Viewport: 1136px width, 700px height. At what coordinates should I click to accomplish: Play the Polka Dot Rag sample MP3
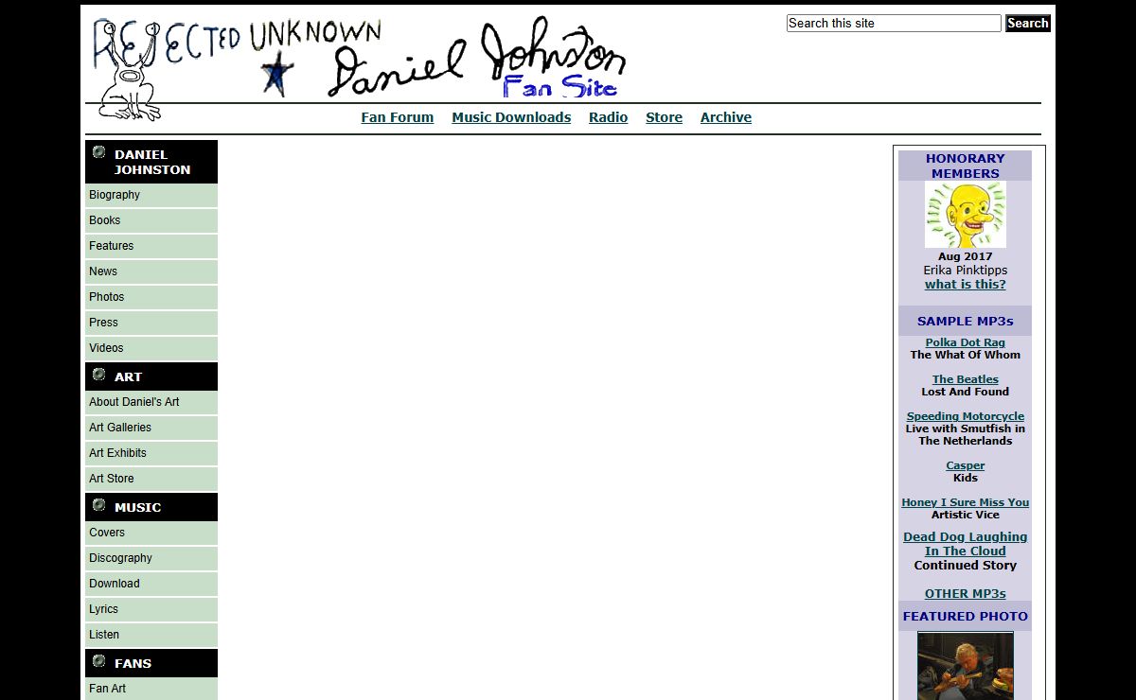coord(966,342)
